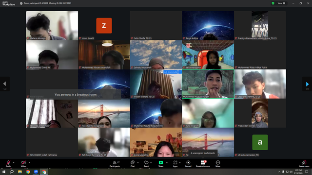Image resolution: width=312 pixels, height=175 pixels.
Task: Show hidden system tray icons
Action: 279,172
